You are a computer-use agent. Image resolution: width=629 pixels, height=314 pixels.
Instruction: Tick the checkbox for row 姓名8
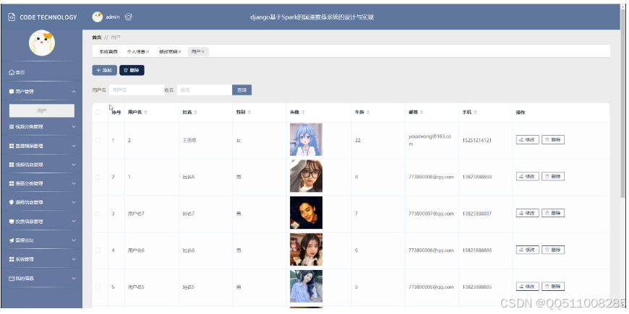98,177
